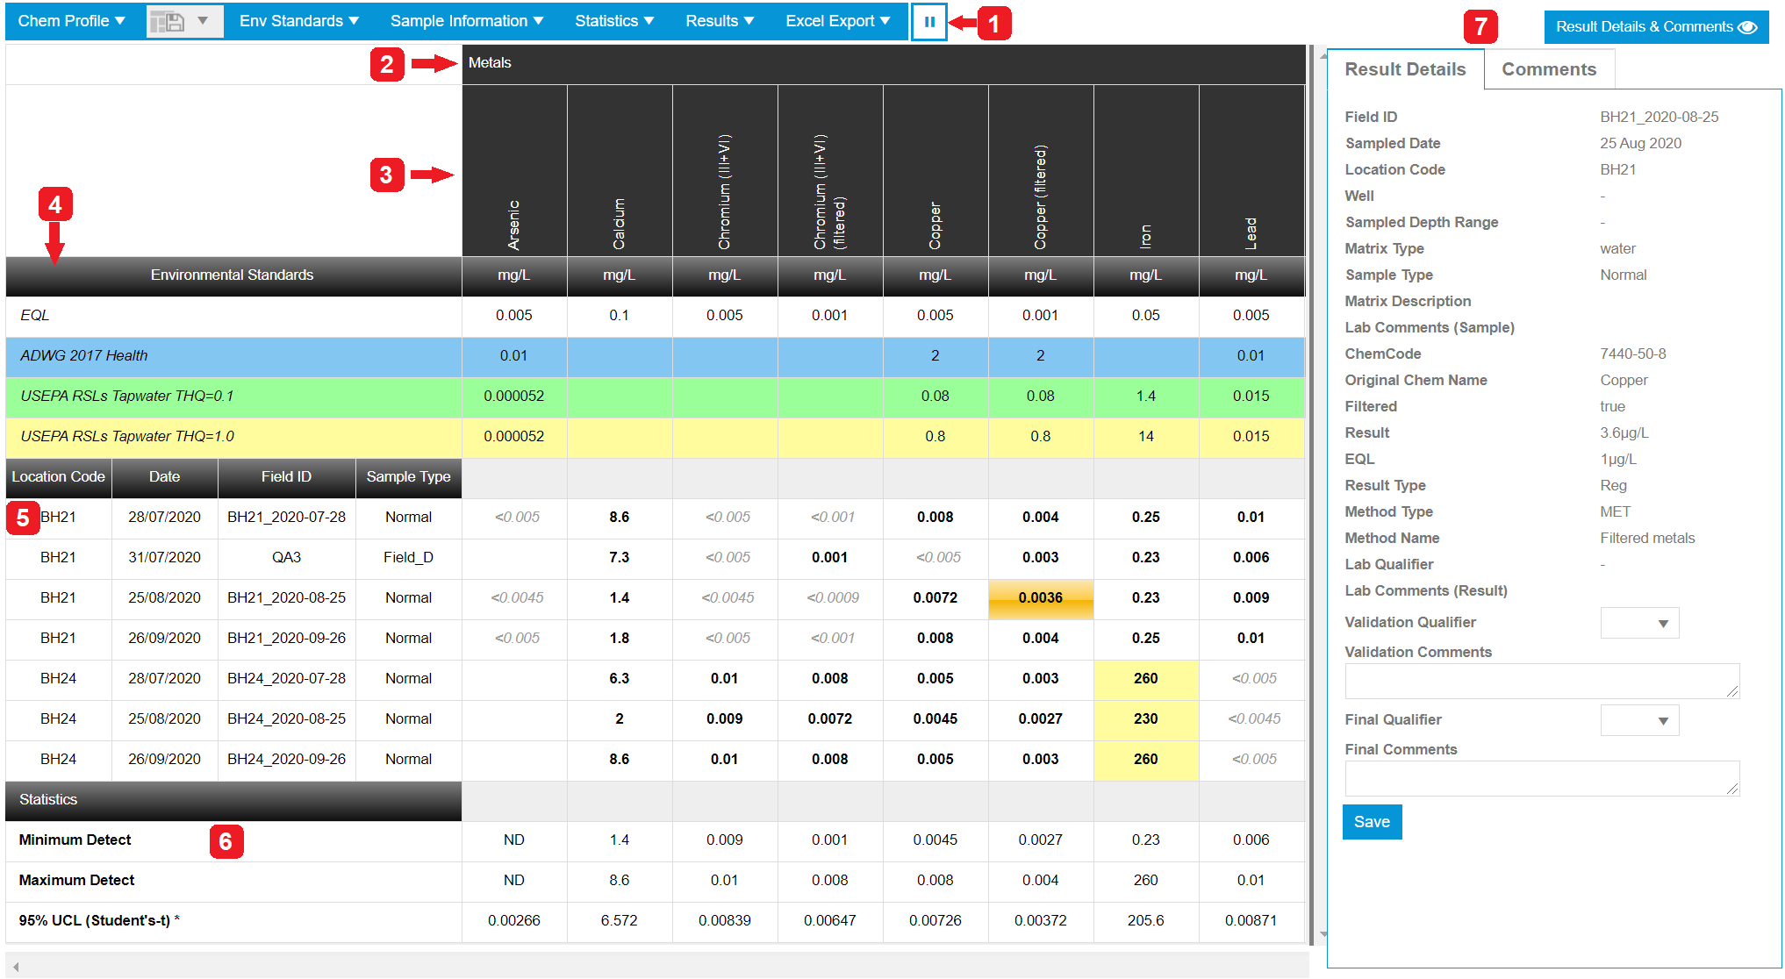The image size is (1785, 979).
Task: Open the Excel Export menu
Action: pyautogui.click(x=836, y=20)
